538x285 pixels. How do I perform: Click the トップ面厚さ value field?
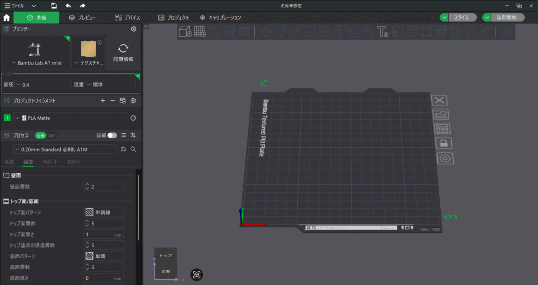104,234
